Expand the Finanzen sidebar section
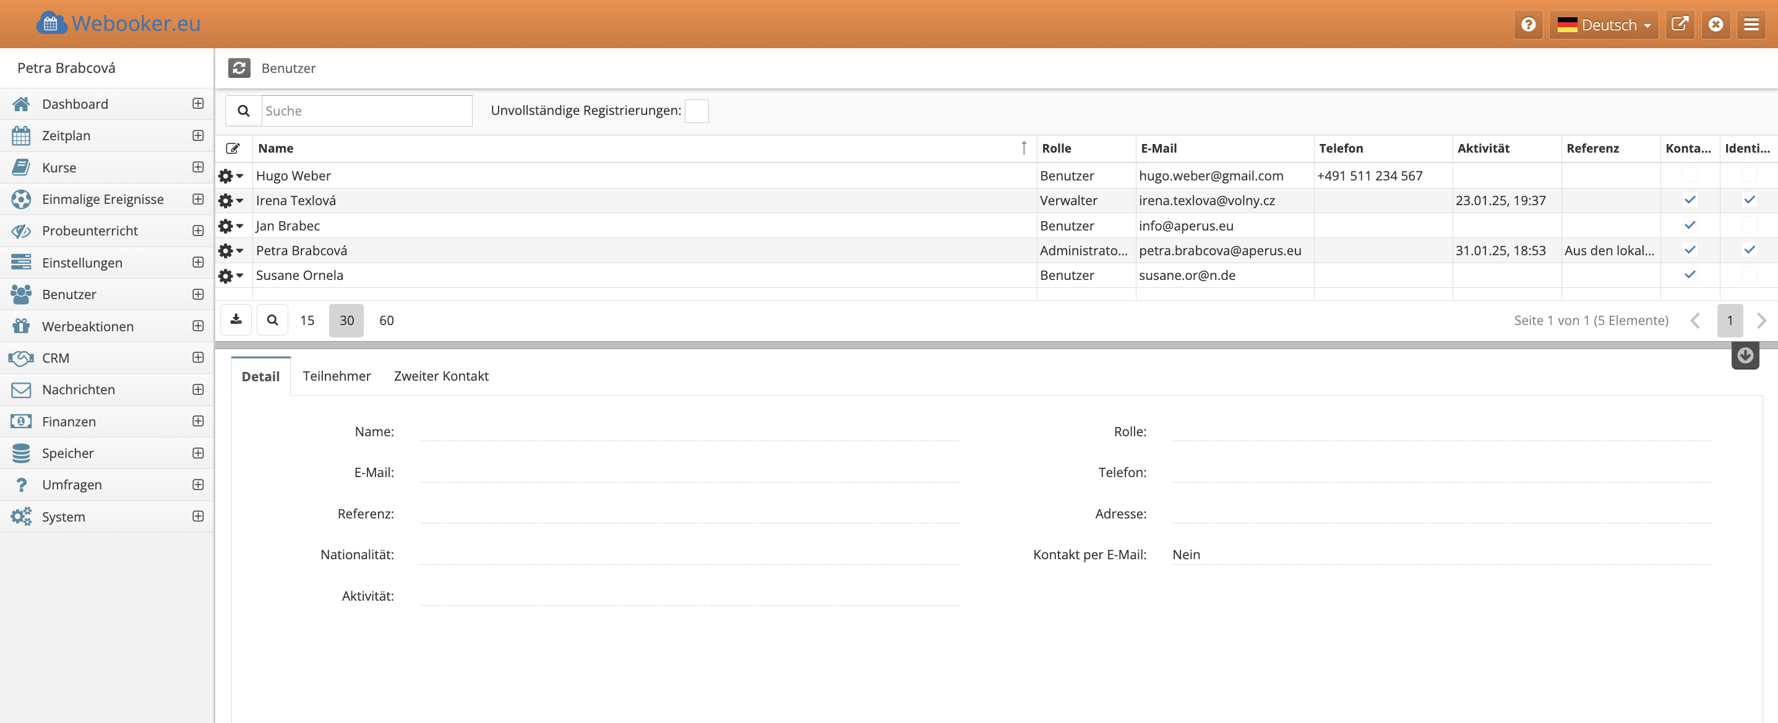This screenshot has width=1778, height=723. [x=198, y=421]
